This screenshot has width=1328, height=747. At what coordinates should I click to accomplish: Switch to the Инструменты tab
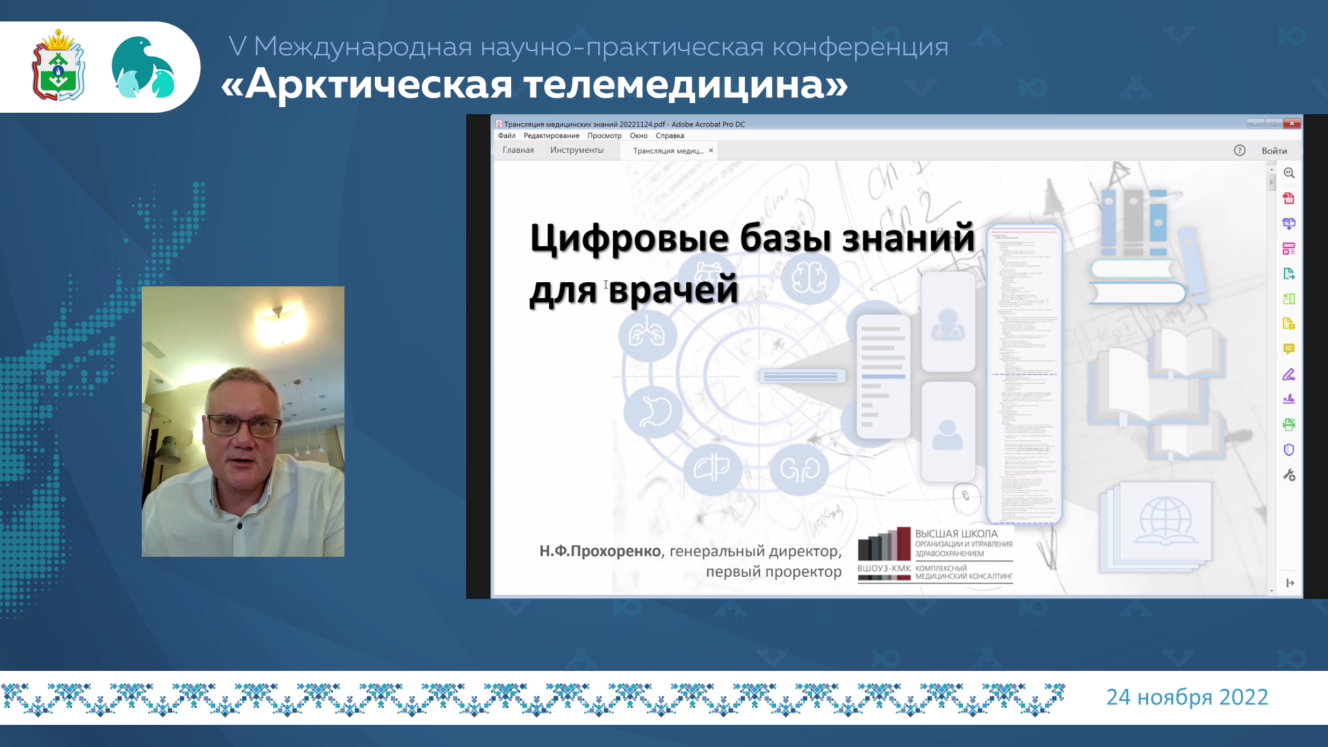click(577, 150)
